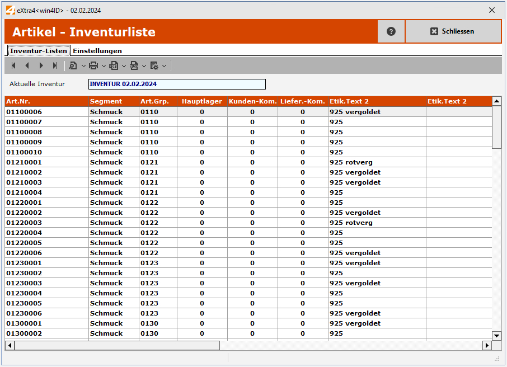Viewport: 507px width, 367px height.
Task: Switch to the Einstellungen tab
Action: (x=97, y=50)
